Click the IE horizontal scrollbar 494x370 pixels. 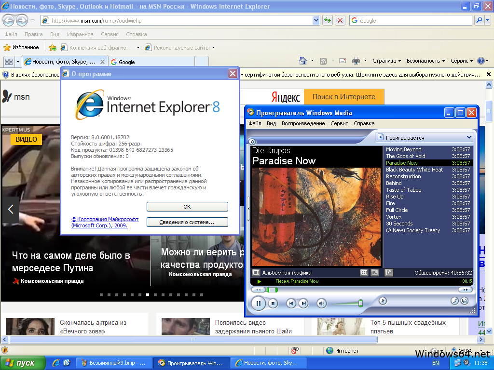pos(193,340)
